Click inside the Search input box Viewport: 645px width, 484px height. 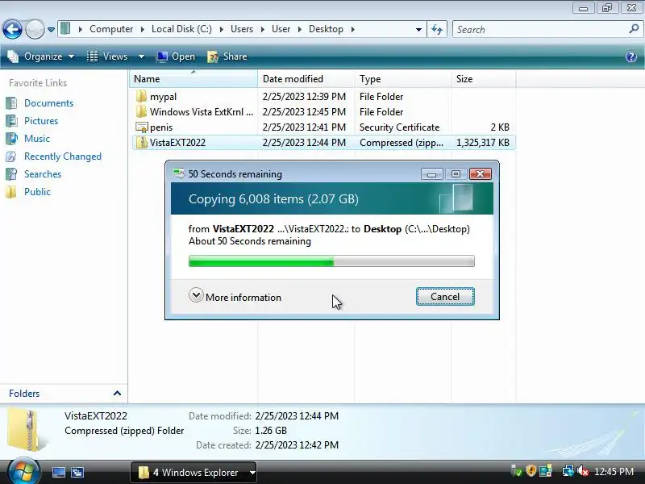coord(539,30)
